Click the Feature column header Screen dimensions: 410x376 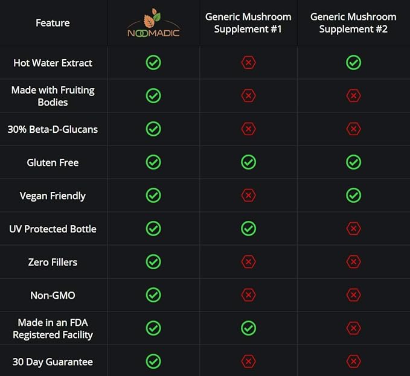pos(53,23)
